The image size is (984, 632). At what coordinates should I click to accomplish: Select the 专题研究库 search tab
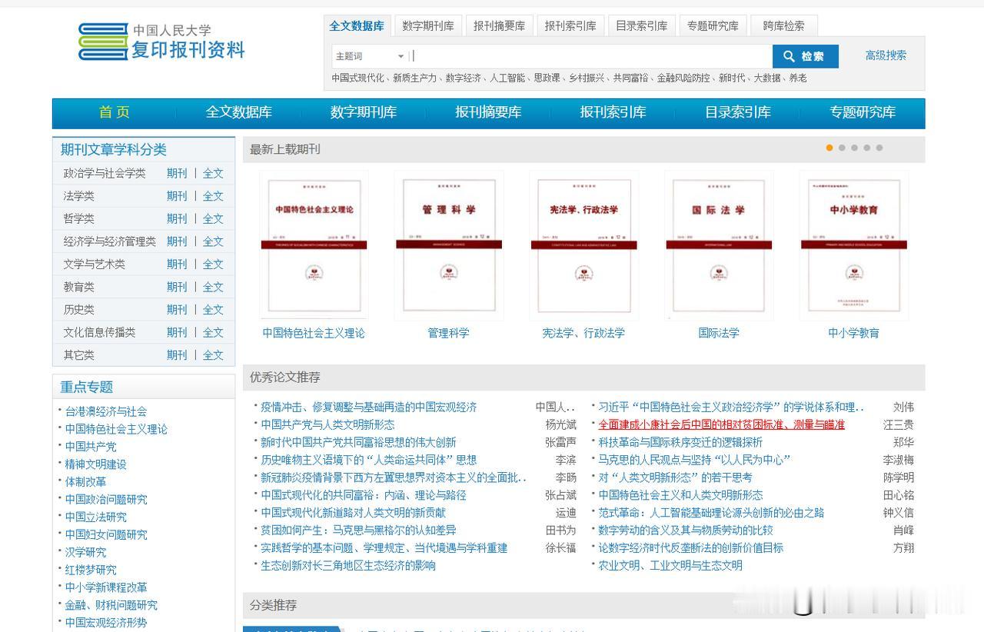pos(713,25)
